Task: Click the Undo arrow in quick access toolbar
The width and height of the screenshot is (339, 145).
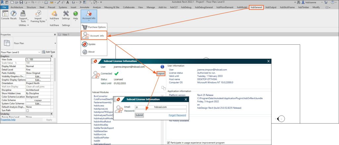Action: (x=32, y=2)
